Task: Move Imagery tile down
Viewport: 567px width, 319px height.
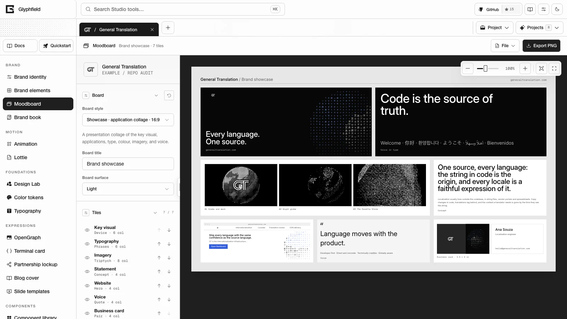Action: point(169,258)
